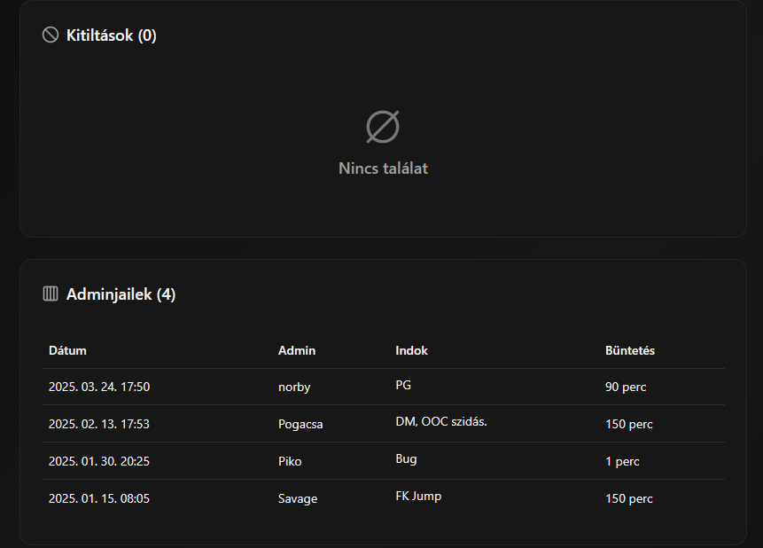Image resolution: width=763 pixels, height=548 pixels.
Task: Select the Kitiltások (0) section heading
Action: click(x=111, y=35)
